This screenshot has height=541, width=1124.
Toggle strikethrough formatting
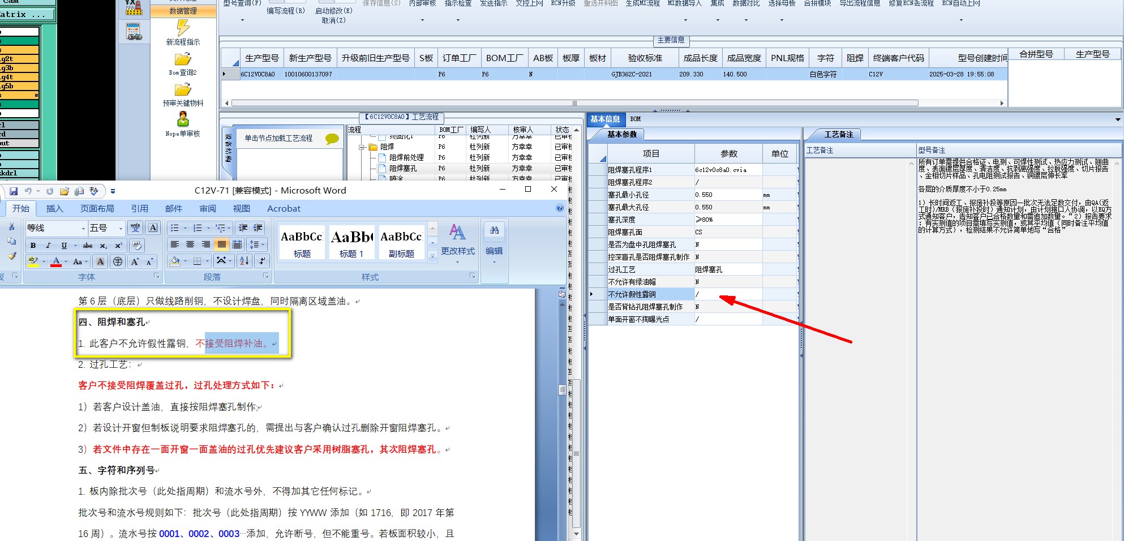pos(88,246)
